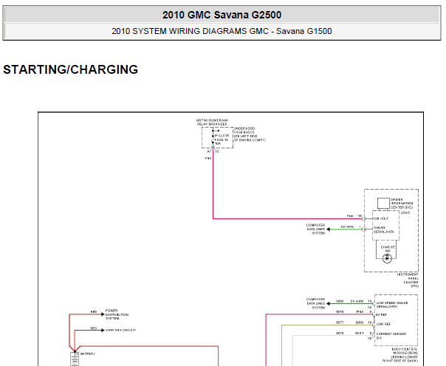Screen dimensions: 446x366
Task: Click the 'PNK' label below the fuse block
Action: pyautogui.click(x=208, y=158)
